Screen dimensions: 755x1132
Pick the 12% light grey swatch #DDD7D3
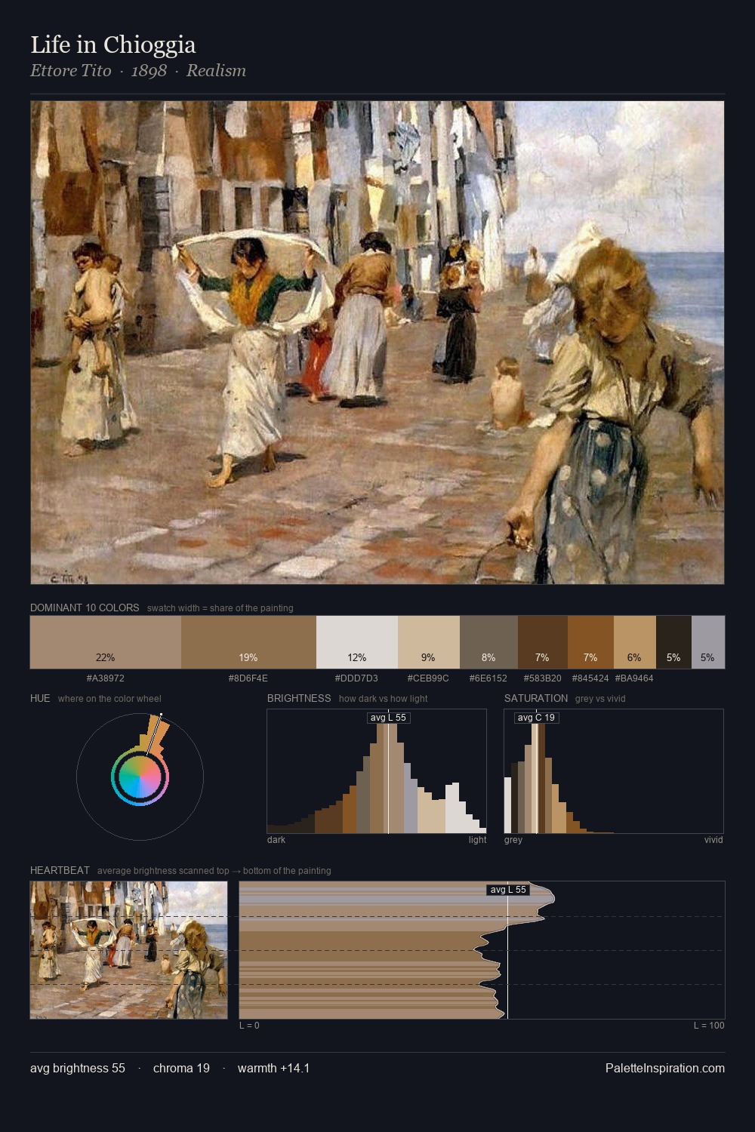click(357, 642)
